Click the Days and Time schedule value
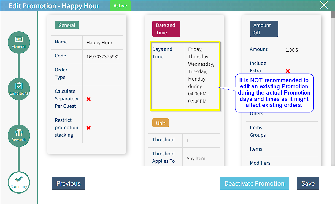 click(x=201, y=75)
